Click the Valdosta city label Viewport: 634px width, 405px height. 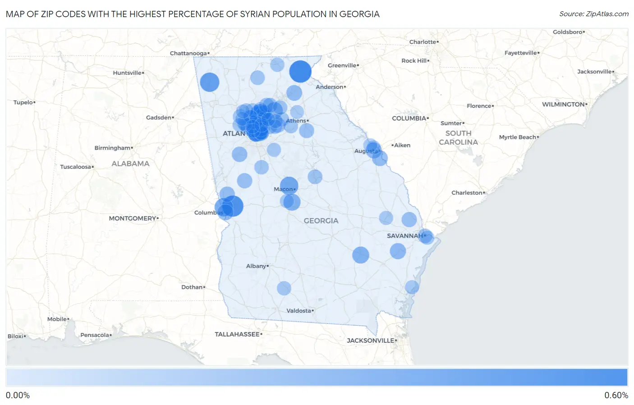299,310
